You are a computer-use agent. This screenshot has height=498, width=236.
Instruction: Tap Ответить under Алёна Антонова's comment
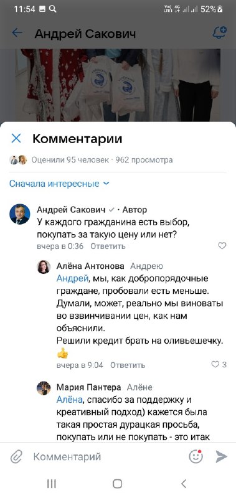pyautogui.click(x=128, y=365)
